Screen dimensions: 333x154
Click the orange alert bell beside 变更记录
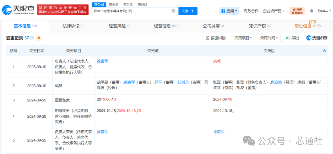click(39, 38)
